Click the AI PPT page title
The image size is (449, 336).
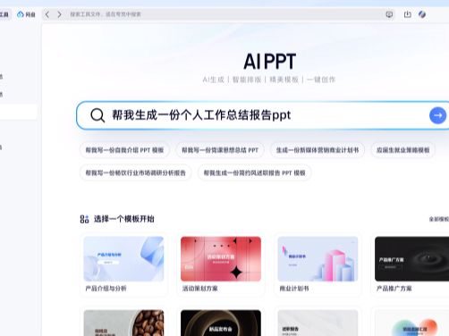tap(270, 62)
